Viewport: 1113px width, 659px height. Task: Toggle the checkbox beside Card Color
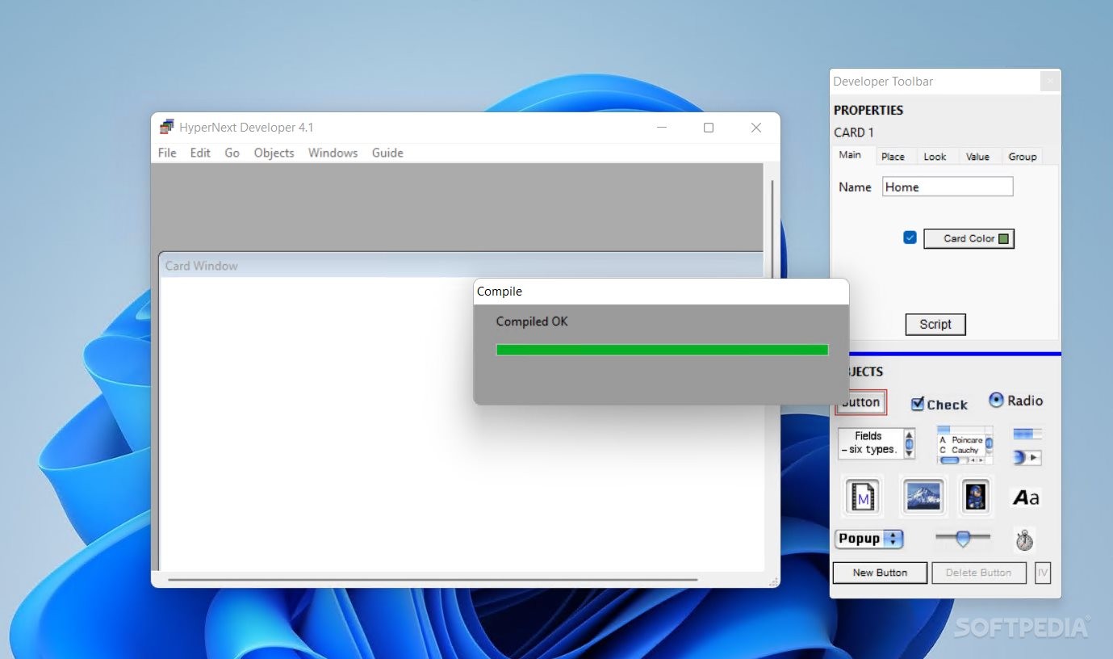(x=910, y=237)
